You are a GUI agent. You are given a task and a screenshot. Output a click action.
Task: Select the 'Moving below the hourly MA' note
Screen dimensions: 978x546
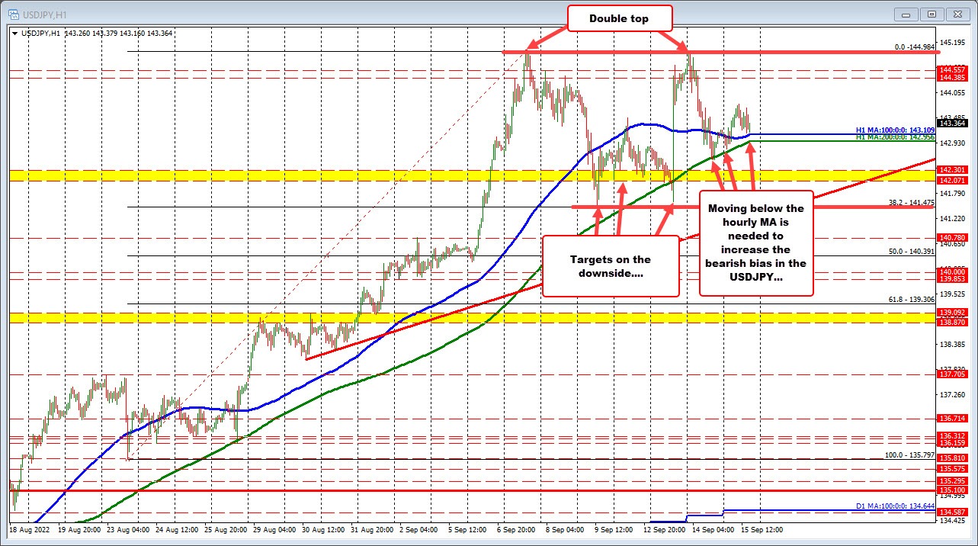(755, 242)
